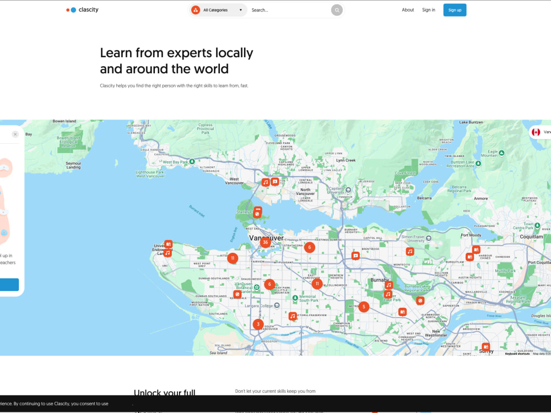This screenshot has height=413, width=551.
Task: Select the sports ball marker on Stanley Park
Action: click(x=257, y=214)
